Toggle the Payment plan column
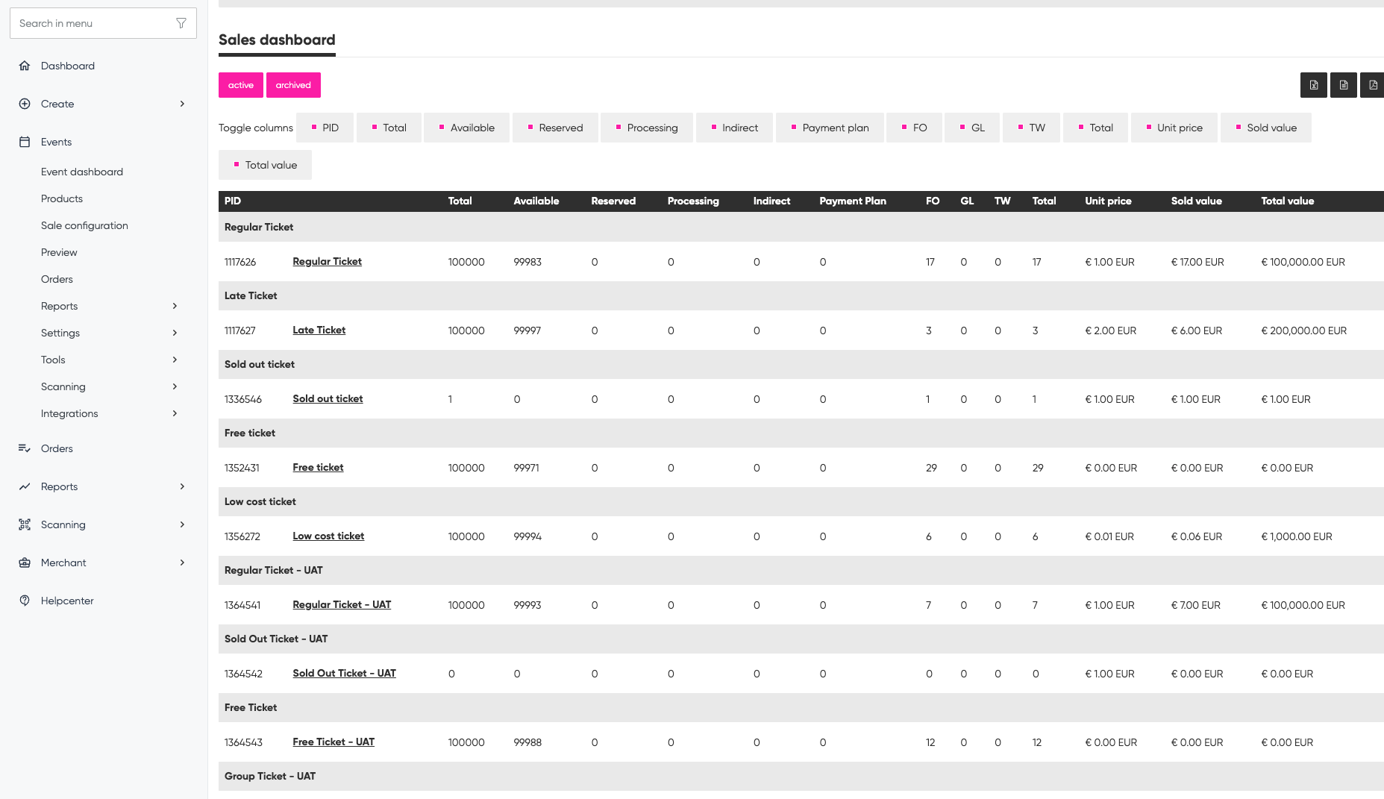Screen dimensions: 1384x799 [x=830, y=128]
